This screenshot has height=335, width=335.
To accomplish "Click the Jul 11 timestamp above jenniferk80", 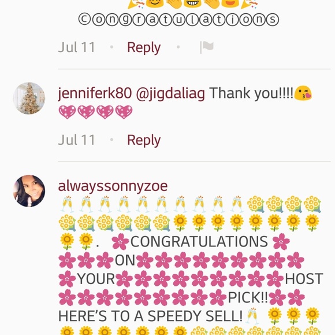I will coord(76,47).
